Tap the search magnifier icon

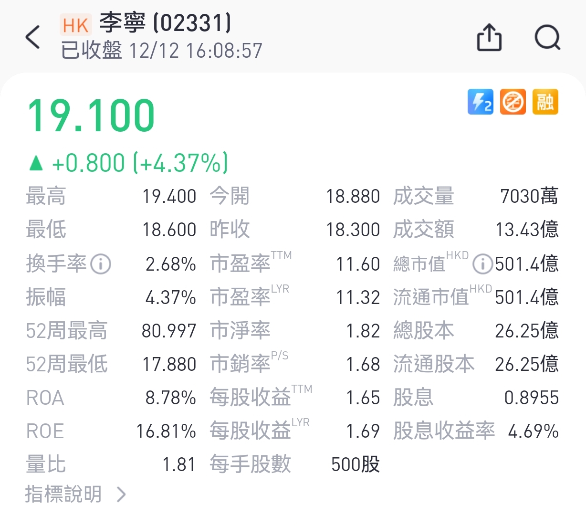pos(547,37)
